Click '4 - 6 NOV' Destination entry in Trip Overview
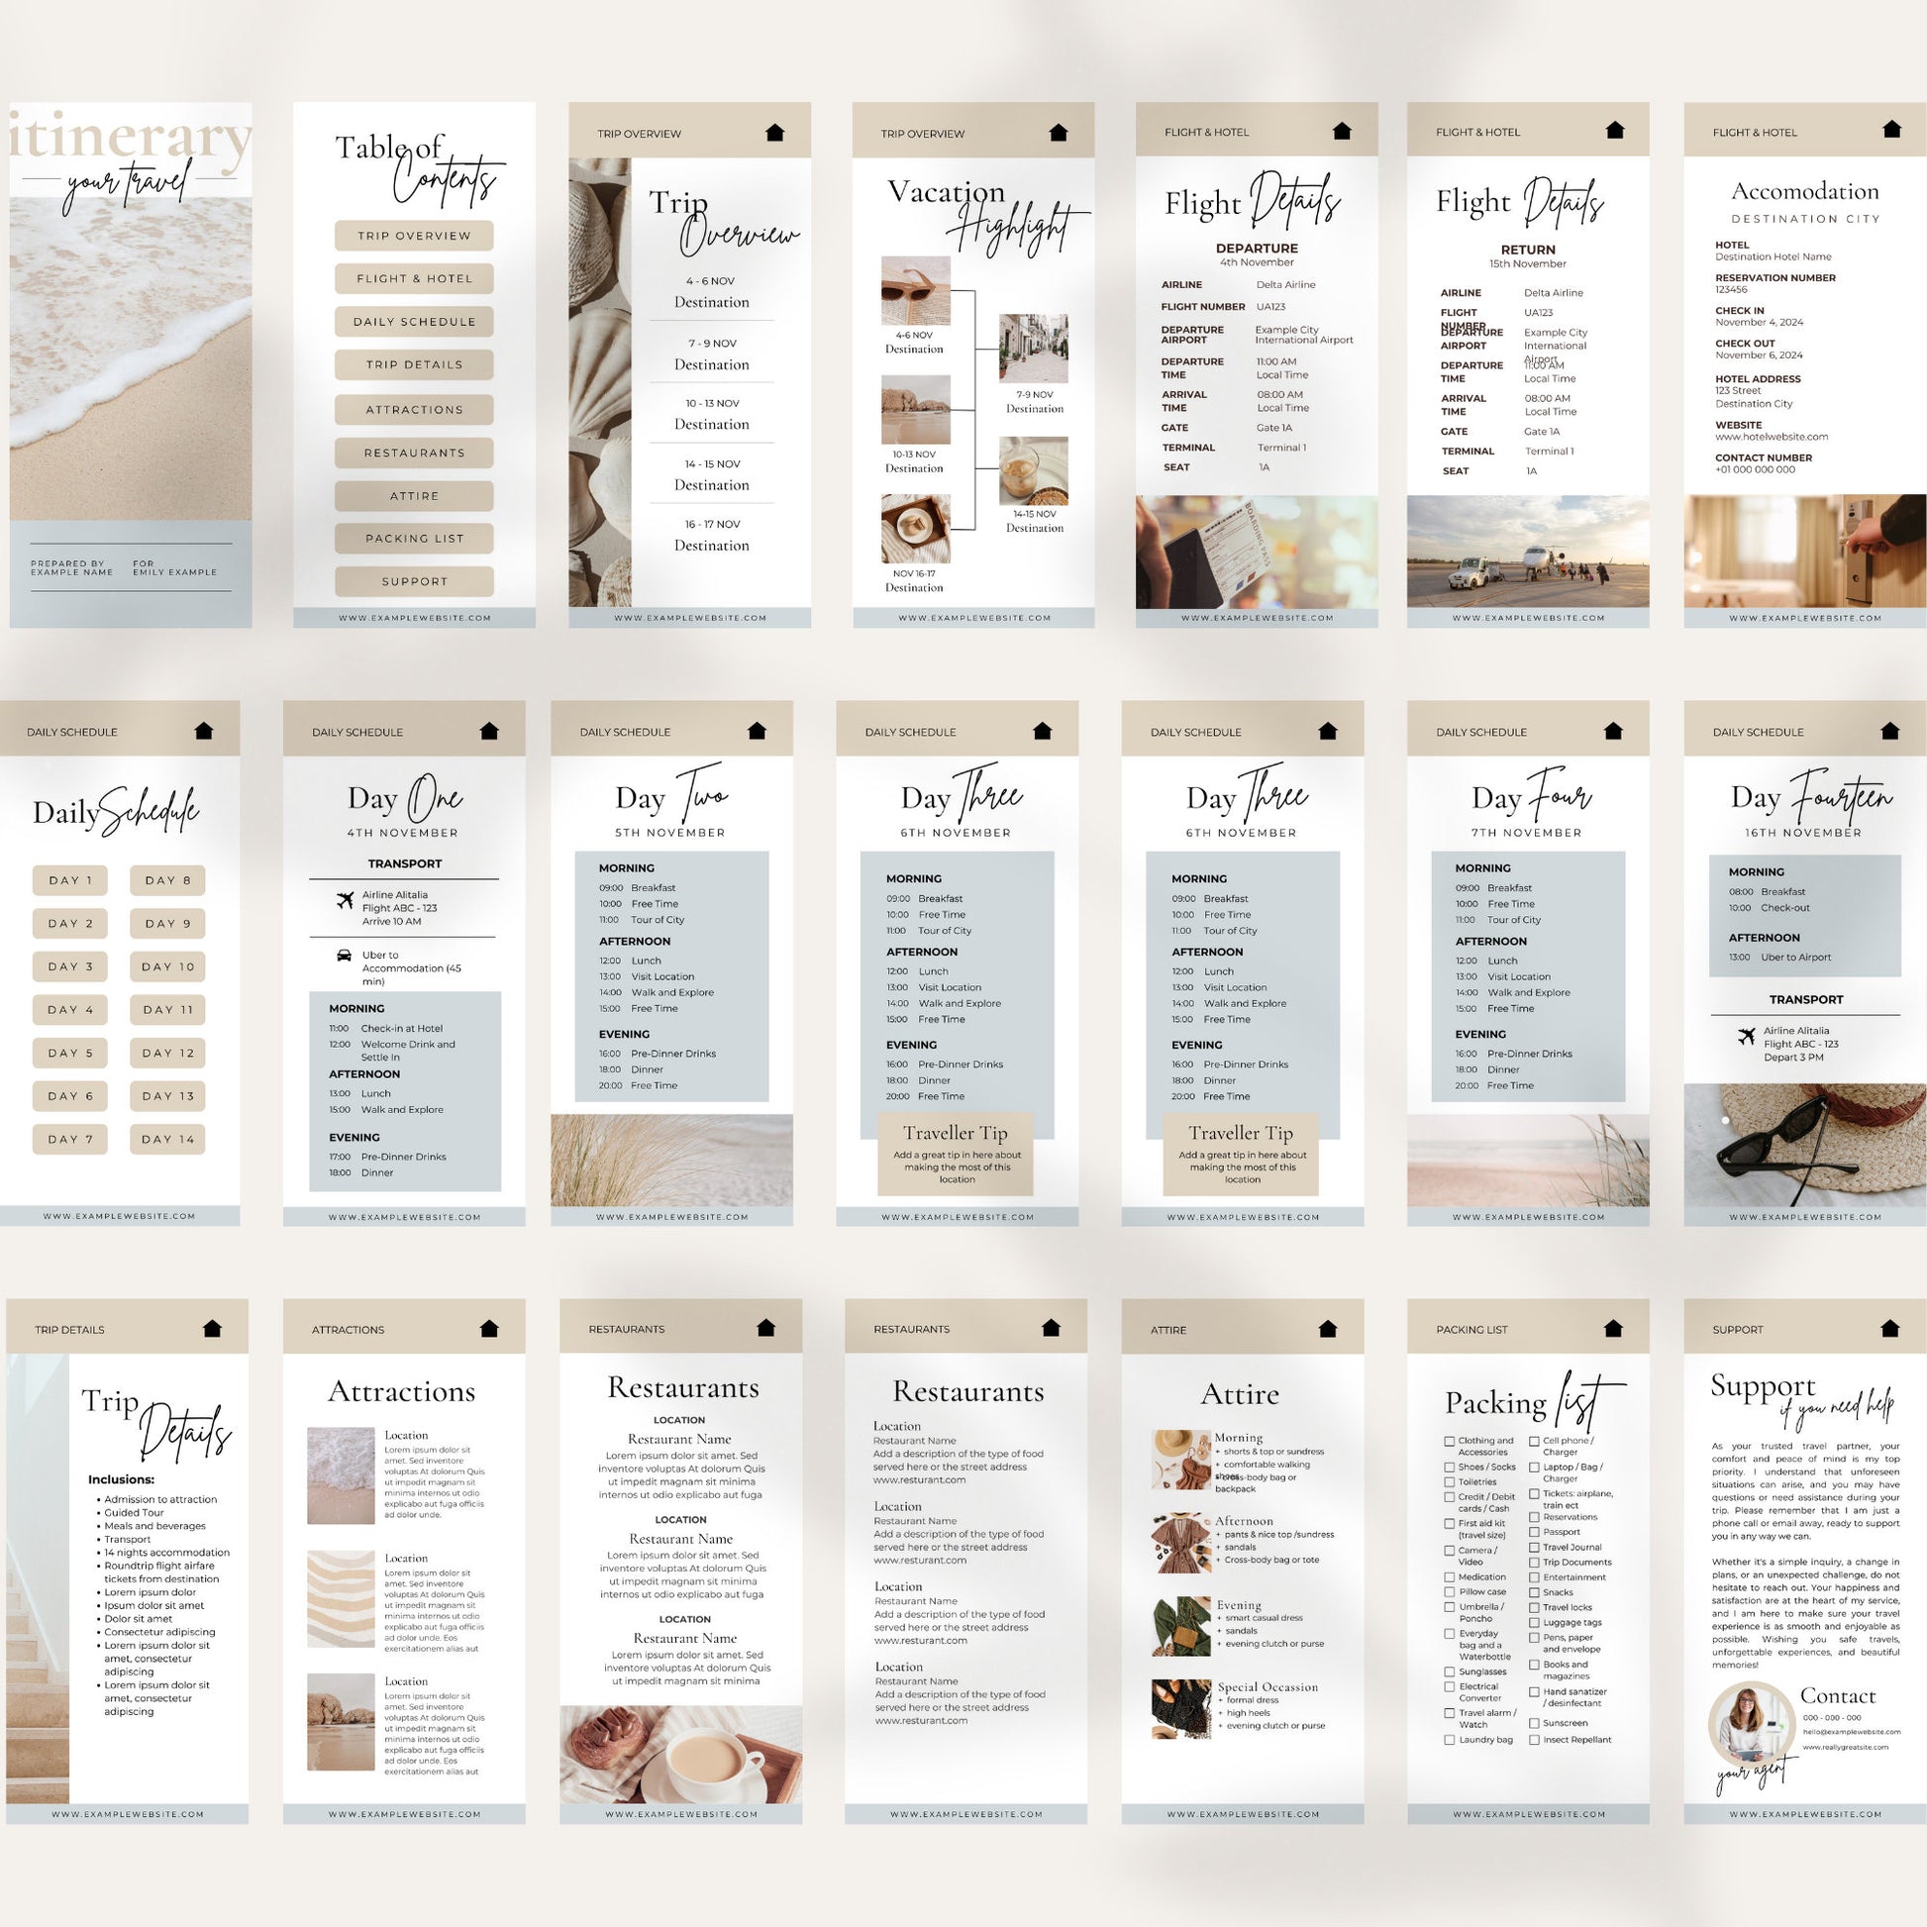This screenshot has width=1927, height=1927. point(711,292)
